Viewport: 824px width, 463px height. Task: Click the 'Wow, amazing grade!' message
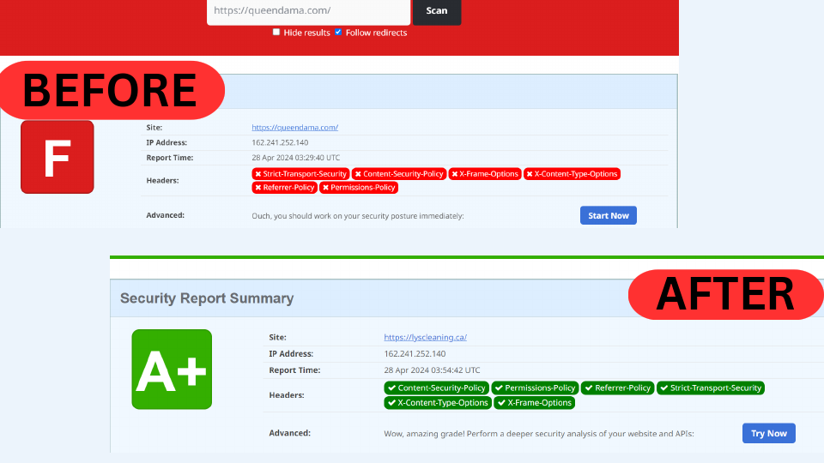click(x=539, y=434)
